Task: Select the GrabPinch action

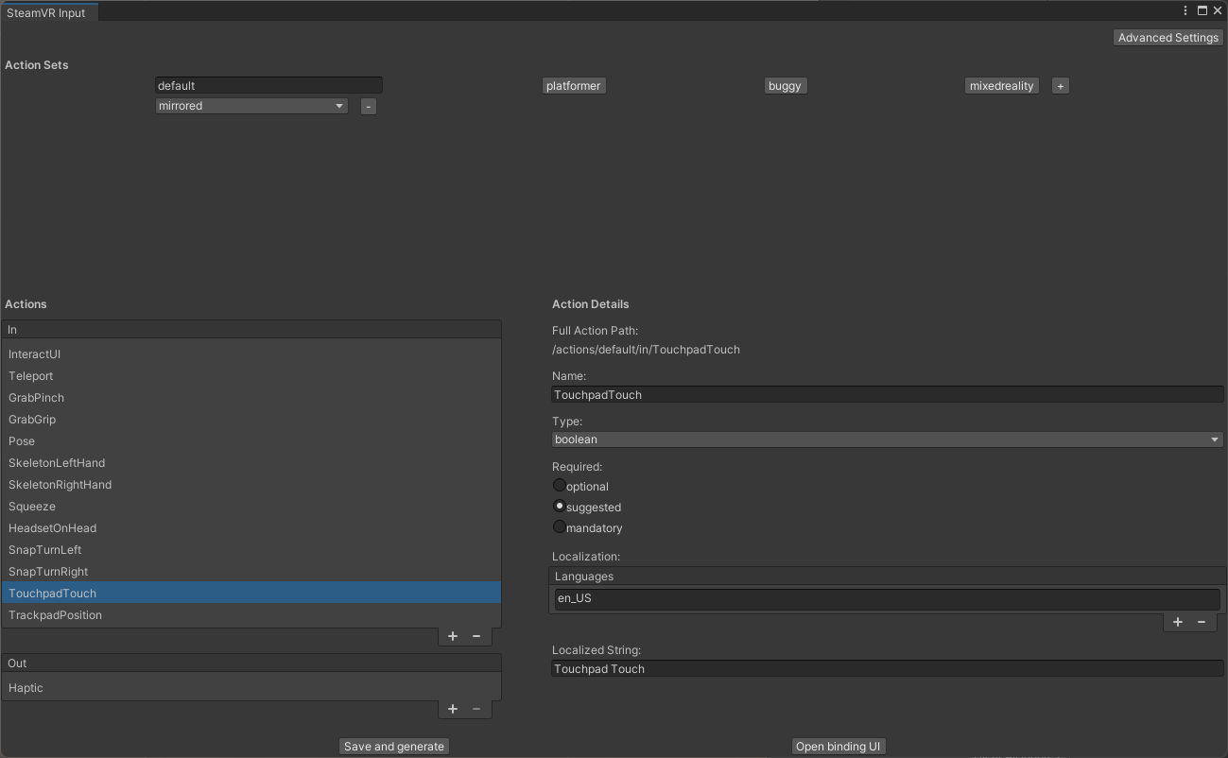Action: (251, 398)
